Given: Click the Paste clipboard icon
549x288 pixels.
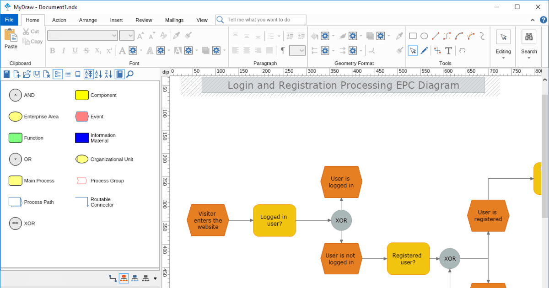Looking at the screenshot, I should (x=11, y=36).
